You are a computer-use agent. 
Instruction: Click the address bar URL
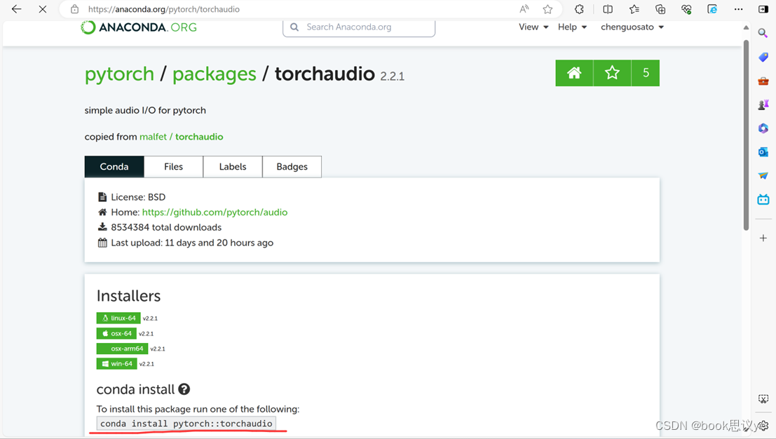164,9
